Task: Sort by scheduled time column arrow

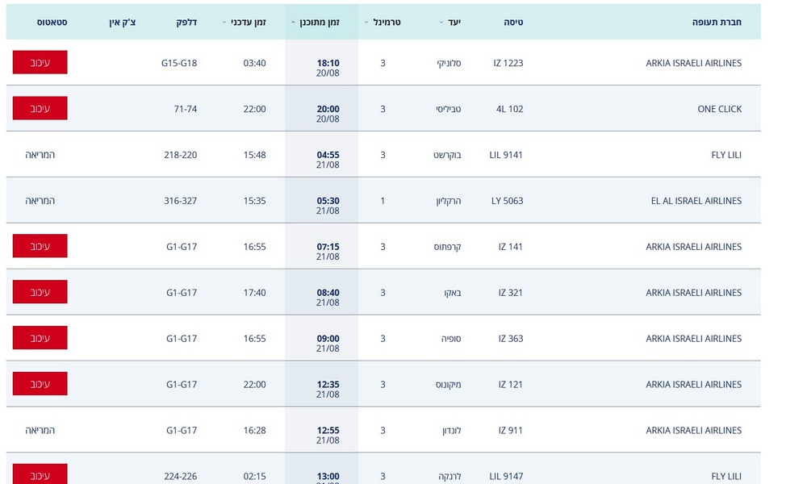Action: [293, 23]
